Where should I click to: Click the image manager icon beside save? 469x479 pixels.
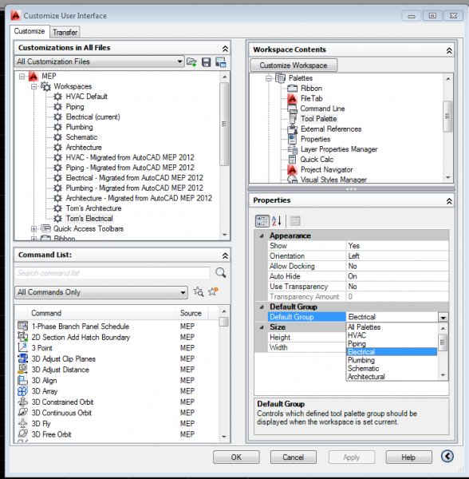point(221,62)
